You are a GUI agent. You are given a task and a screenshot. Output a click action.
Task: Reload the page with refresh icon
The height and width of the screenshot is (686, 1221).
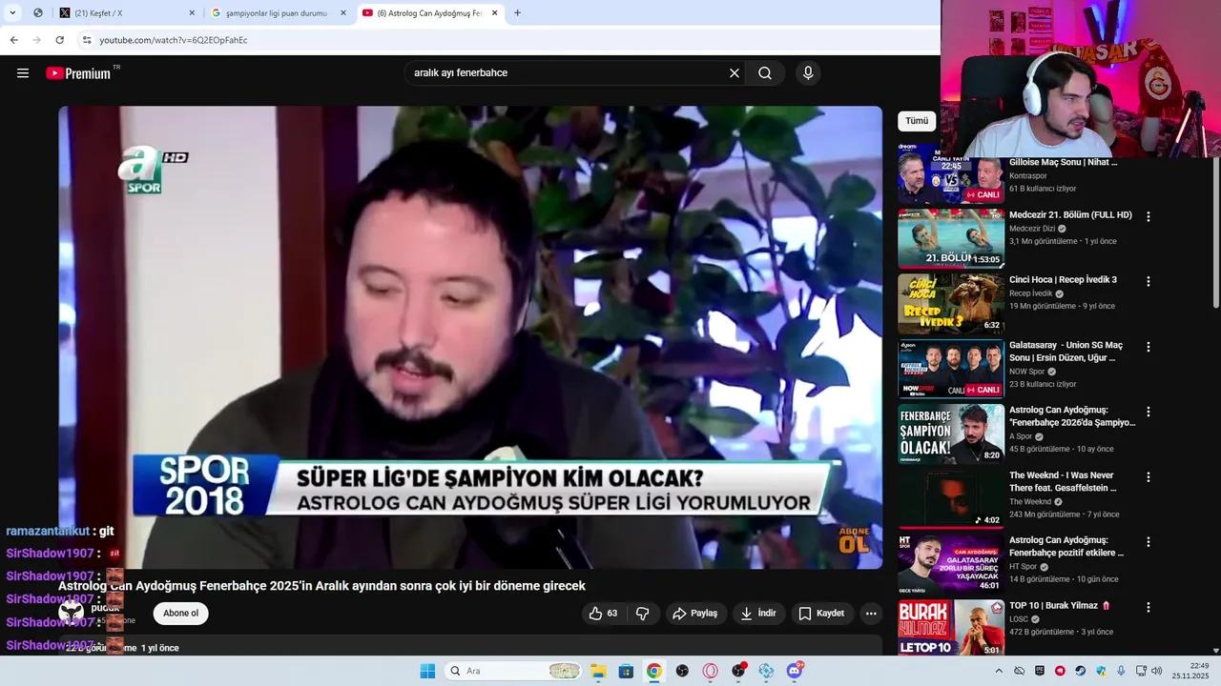(59, 40)
